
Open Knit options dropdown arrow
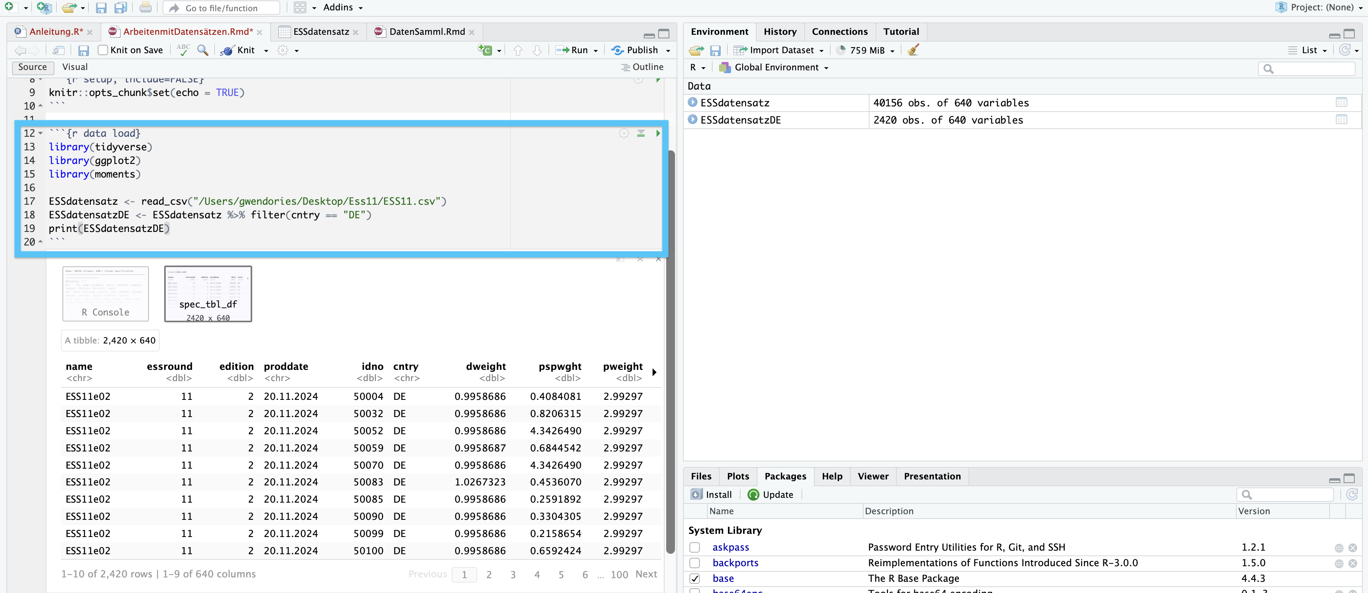(266, 50)
